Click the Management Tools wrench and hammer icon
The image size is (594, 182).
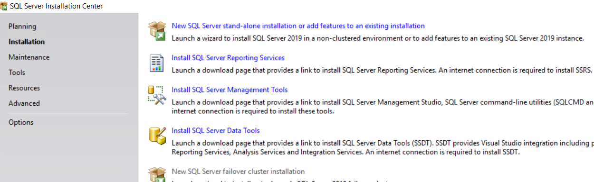(156, 95)
